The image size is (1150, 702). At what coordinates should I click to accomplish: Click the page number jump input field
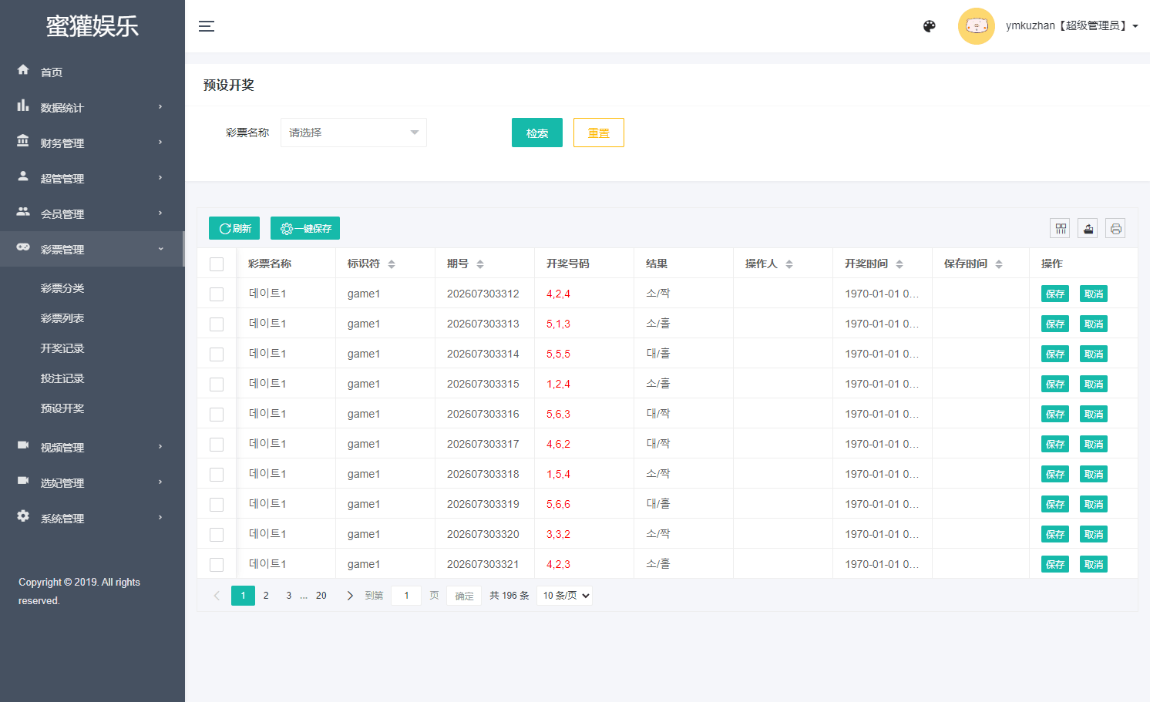(x=406, y=596)
